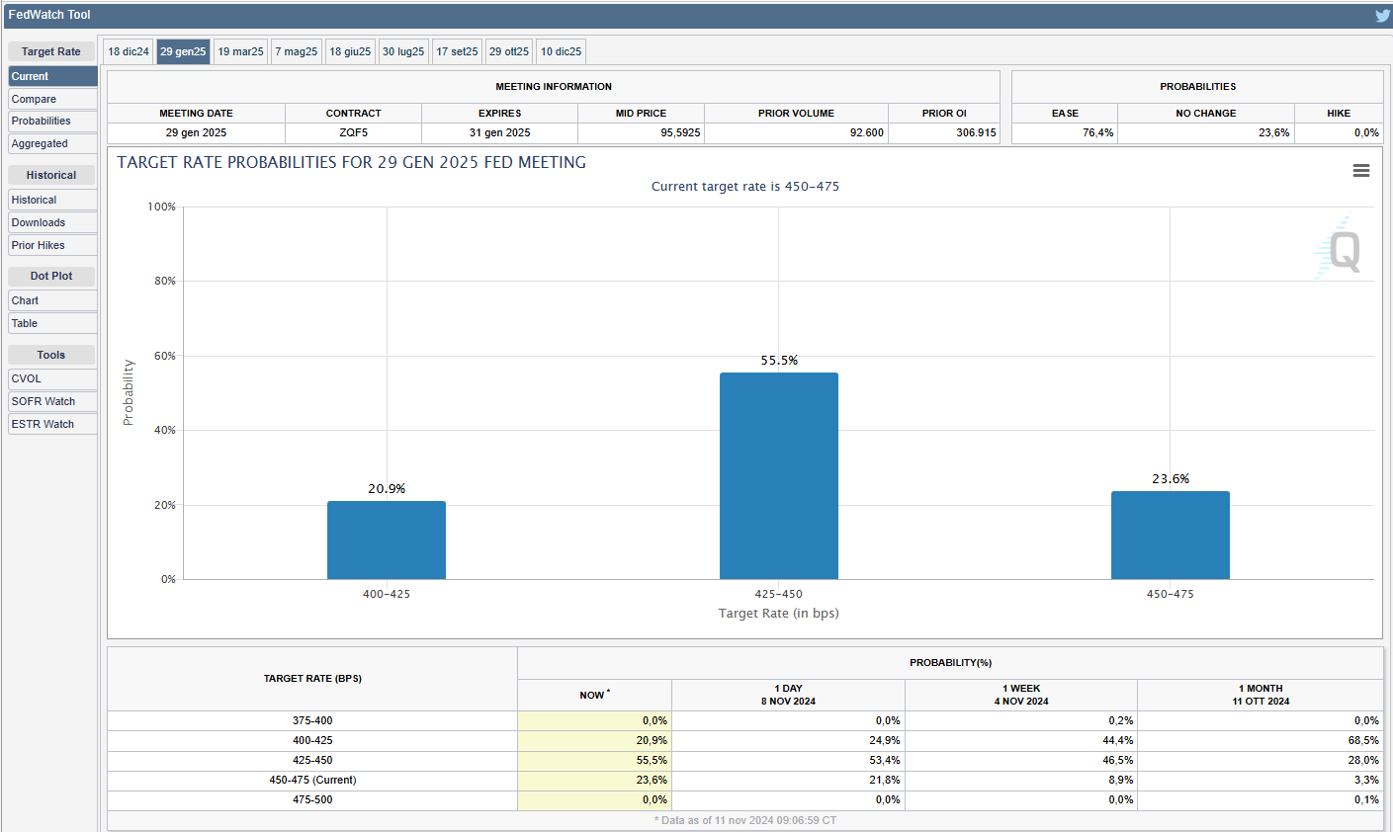Switch to the 19 mar25 tab
Screen dimensions: 1393x832
point(241,51)
